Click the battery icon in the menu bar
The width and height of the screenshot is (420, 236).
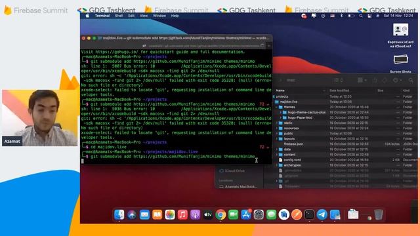(x=351, y=16)
